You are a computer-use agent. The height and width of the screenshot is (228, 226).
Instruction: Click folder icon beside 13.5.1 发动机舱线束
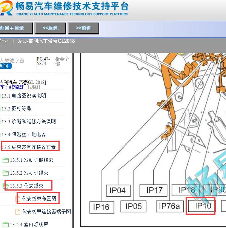click(x=6, y=160)
